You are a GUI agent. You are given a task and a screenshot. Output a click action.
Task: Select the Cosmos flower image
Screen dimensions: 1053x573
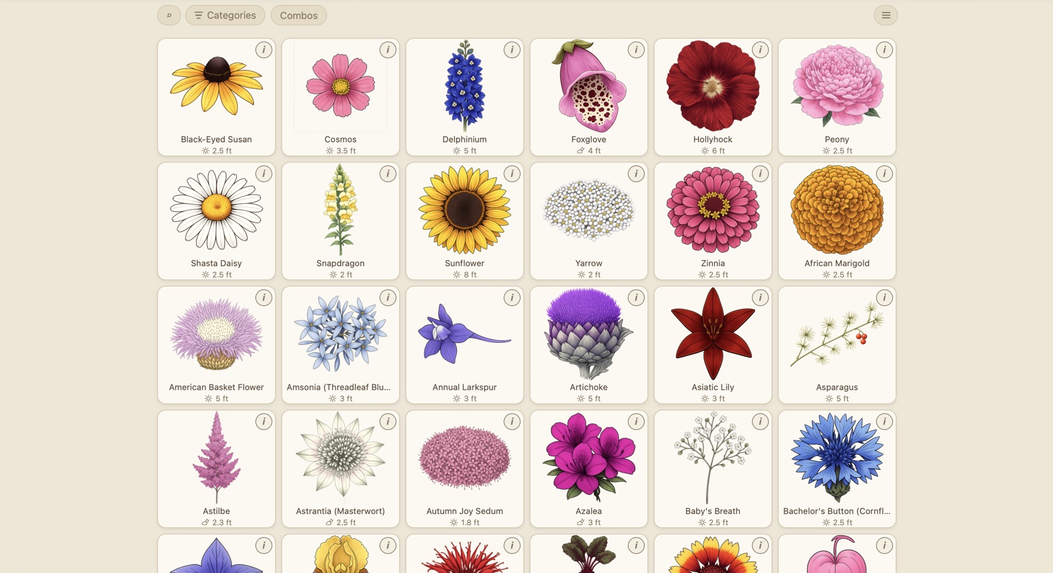click(340, 86)
